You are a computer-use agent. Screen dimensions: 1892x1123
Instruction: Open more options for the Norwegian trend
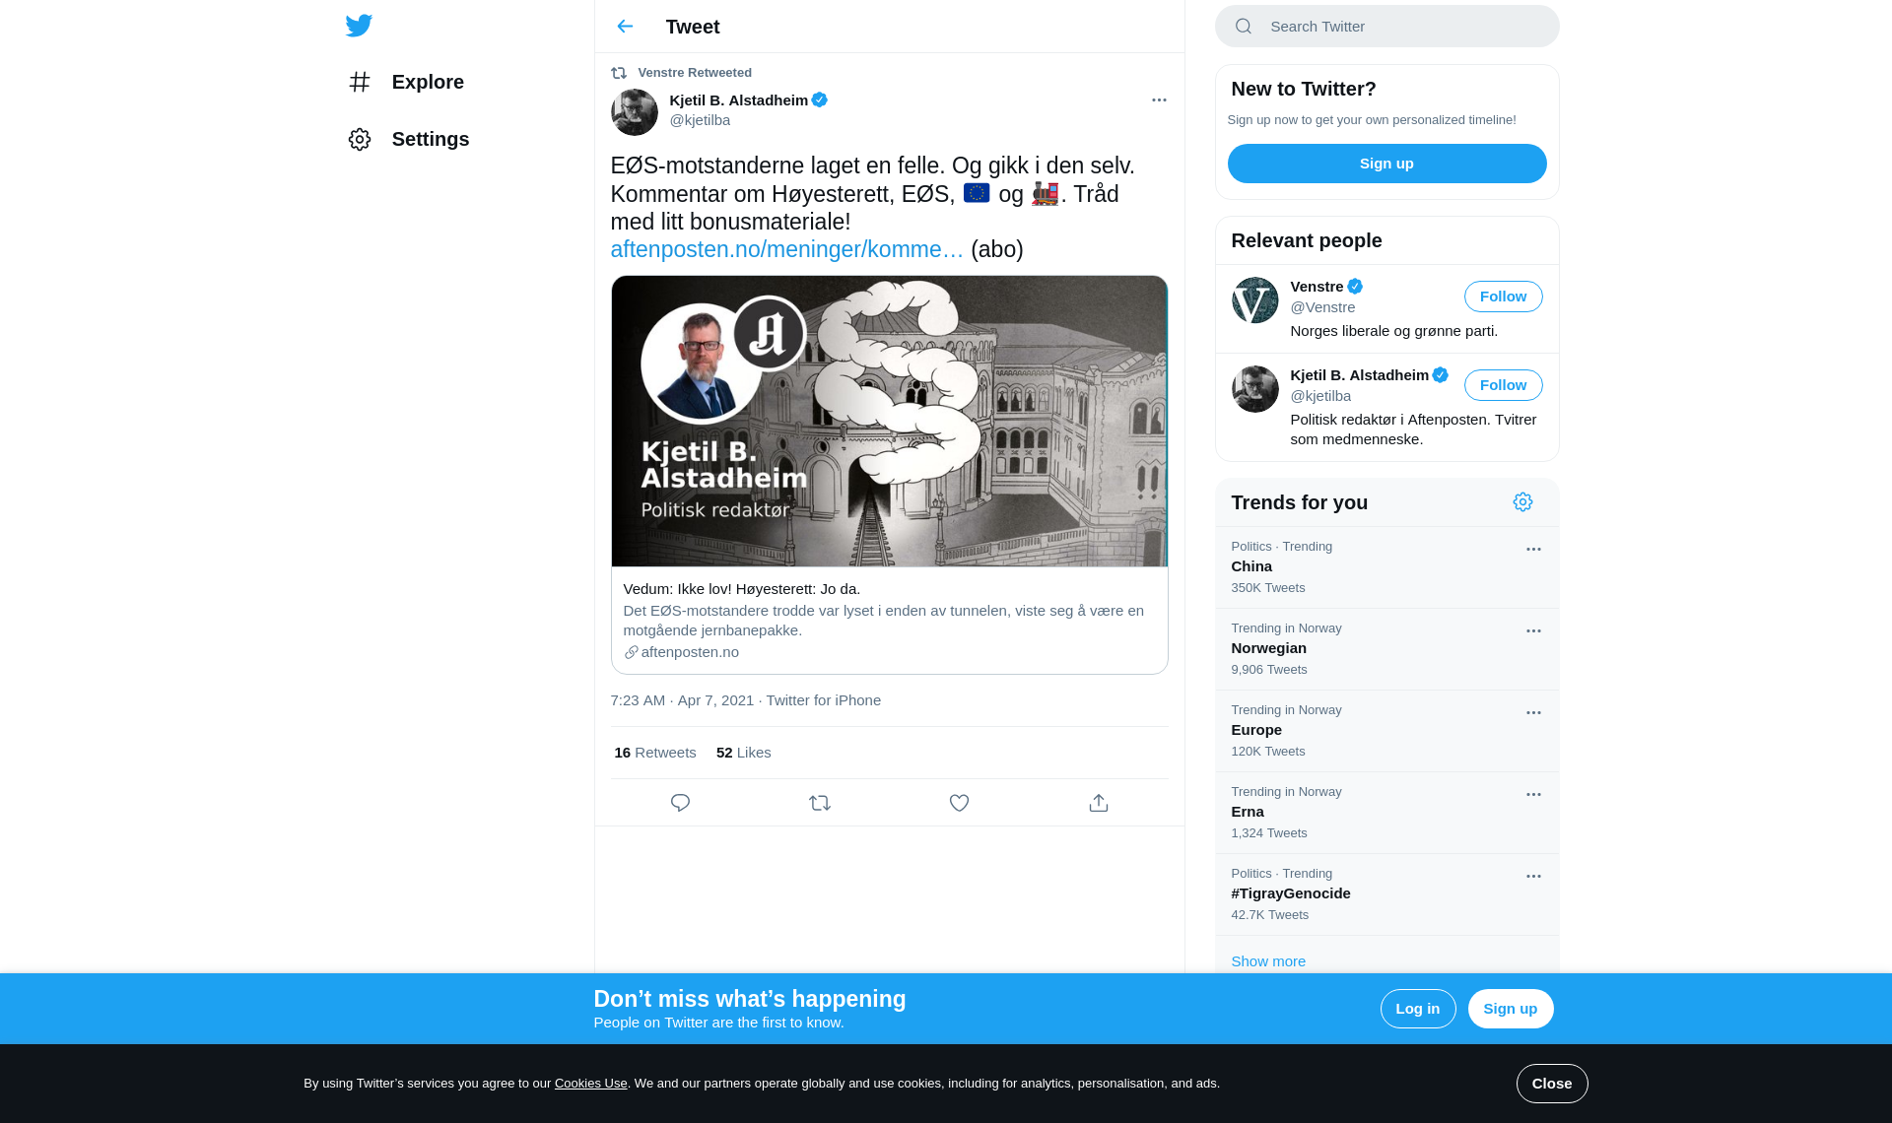(1532, 631)
